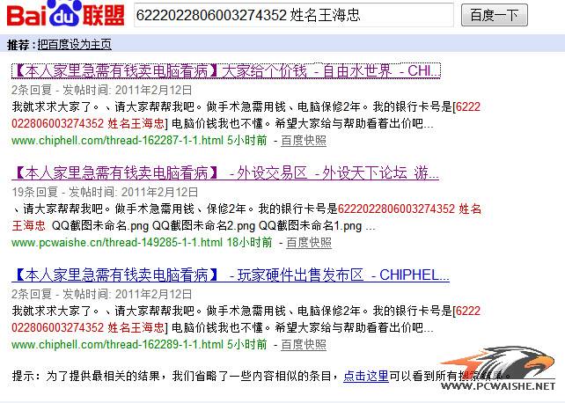Image resolution: width=565 pixels, height=403 pixels.
Task: Click the 百度一下 search button
Action: click(x=495, y=15)
